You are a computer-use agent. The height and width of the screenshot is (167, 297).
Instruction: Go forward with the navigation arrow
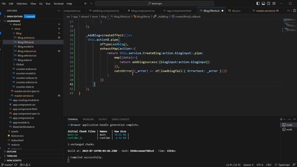pyautogui.click(x=91, y=3)
